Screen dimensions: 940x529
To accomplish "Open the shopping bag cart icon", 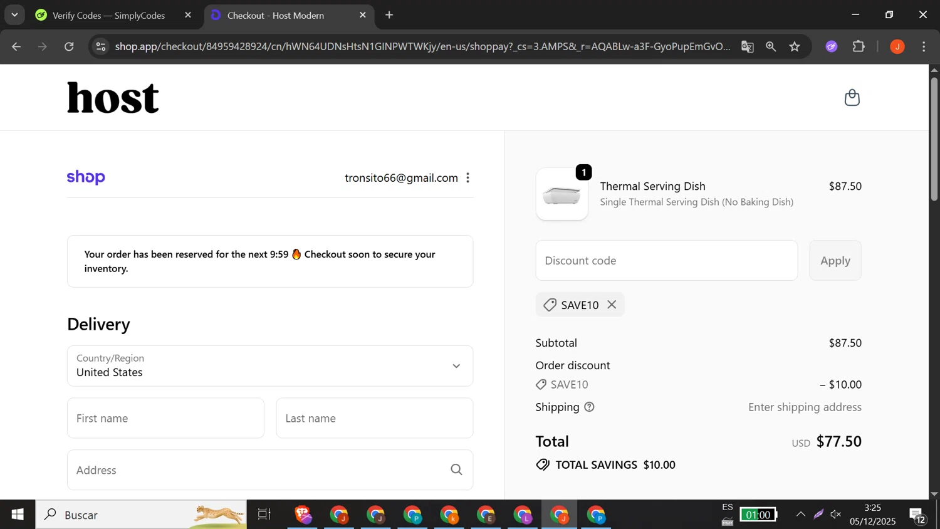I will 852,98.
